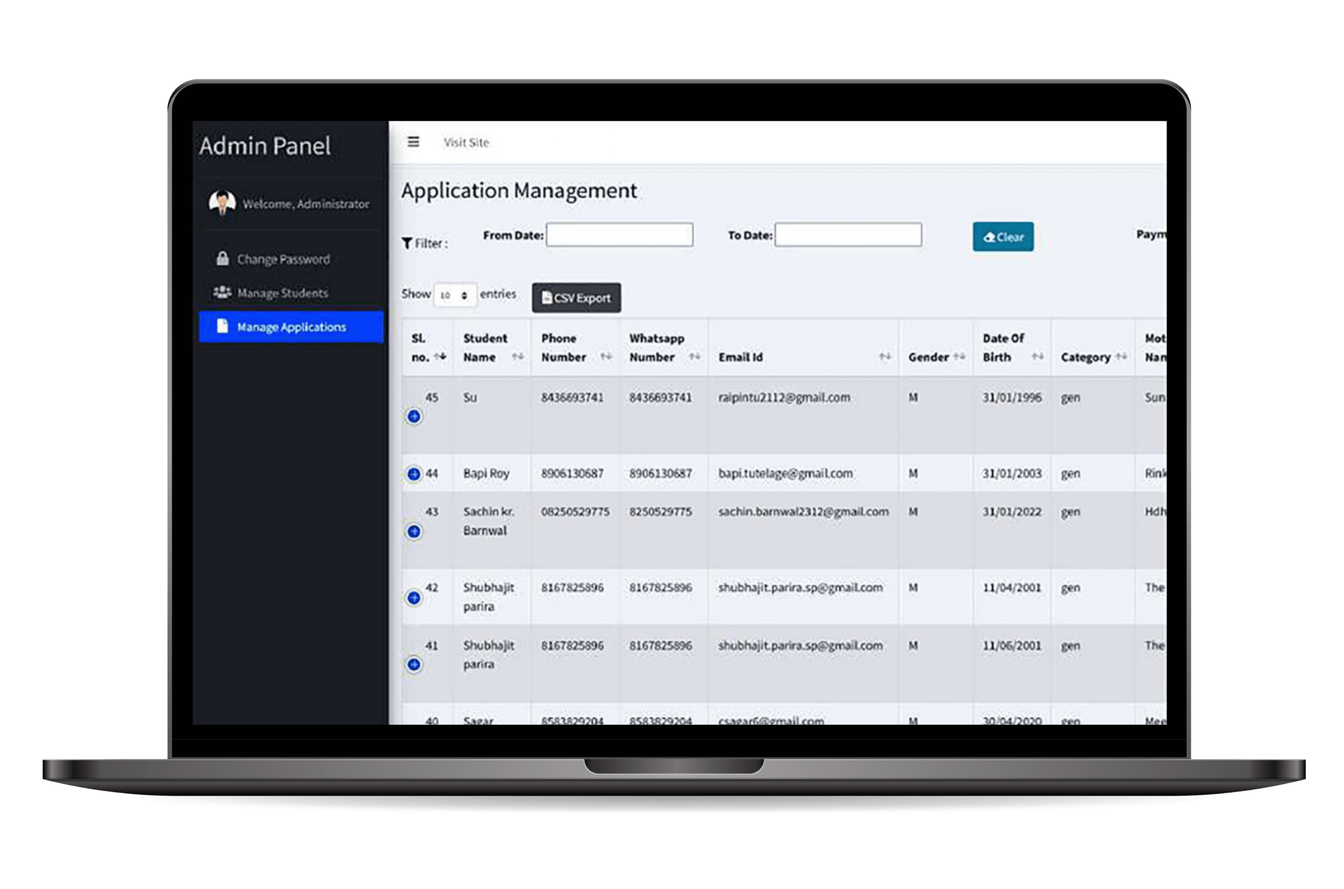The width and height of the screenshot is (1344, 889).
Task: Click the file icon on CSV Export button
Action: click(x=546, y=298)
